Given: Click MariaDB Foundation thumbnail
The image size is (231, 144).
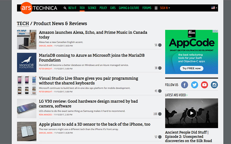Looking at the screenshot, I should coord(27,62).
